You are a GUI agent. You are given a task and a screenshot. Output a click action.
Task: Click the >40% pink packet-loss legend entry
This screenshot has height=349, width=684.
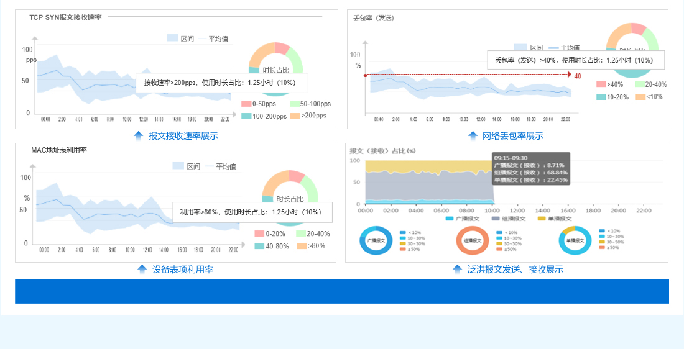click(x=609, y=84)
